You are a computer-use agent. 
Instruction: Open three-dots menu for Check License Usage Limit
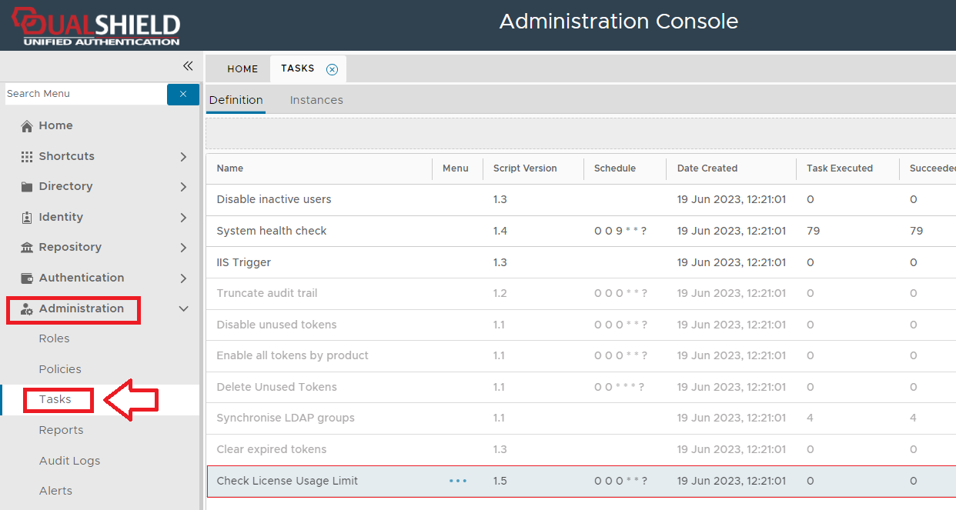coord(458,481)
